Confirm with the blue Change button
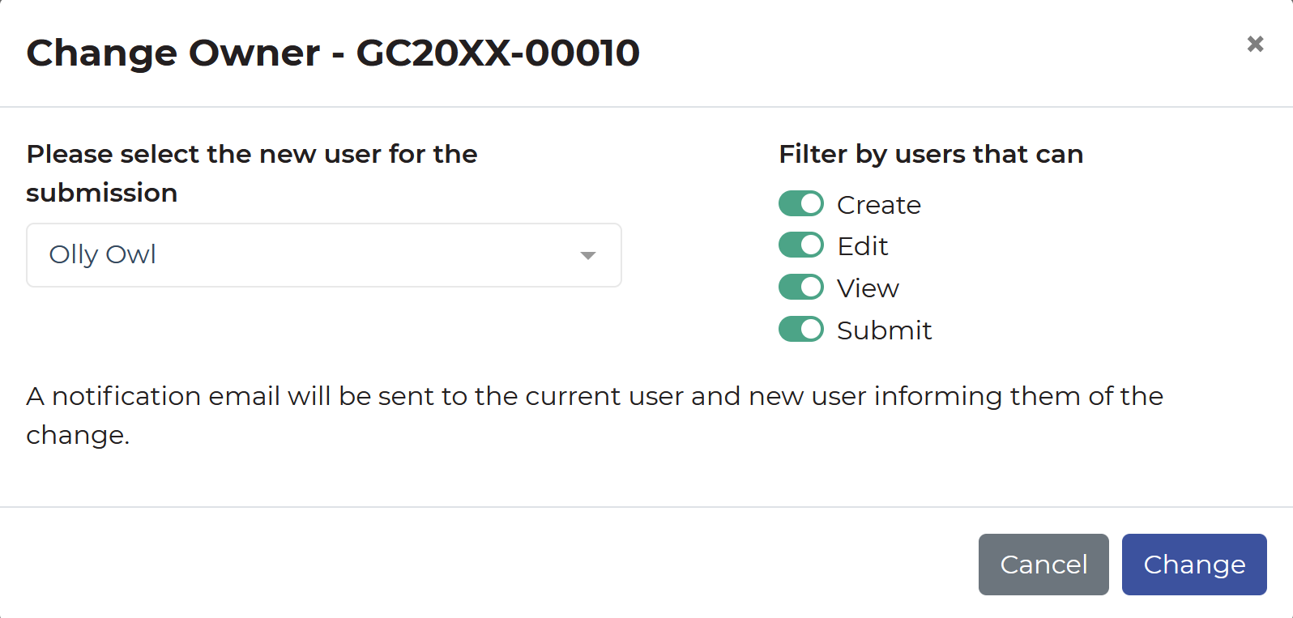1293x618 pixels. click(x=1193, y=565)
